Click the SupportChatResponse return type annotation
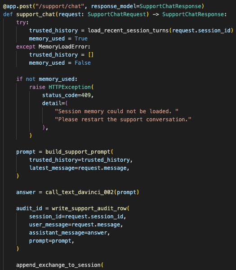 pyautogui.click(x=193, y=14)
